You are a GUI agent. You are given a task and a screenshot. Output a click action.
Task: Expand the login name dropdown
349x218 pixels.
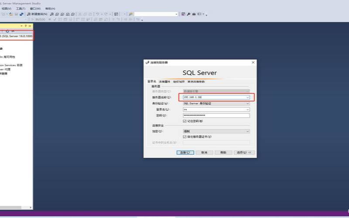(247, 110)
